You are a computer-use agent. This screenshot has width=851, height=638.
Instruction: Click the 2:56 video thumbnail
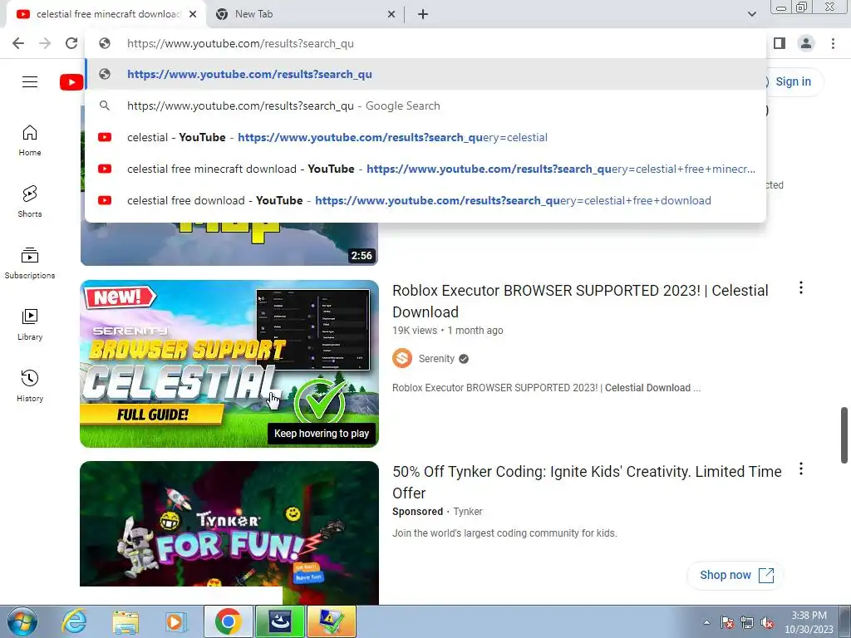click(x=229, y=243)
